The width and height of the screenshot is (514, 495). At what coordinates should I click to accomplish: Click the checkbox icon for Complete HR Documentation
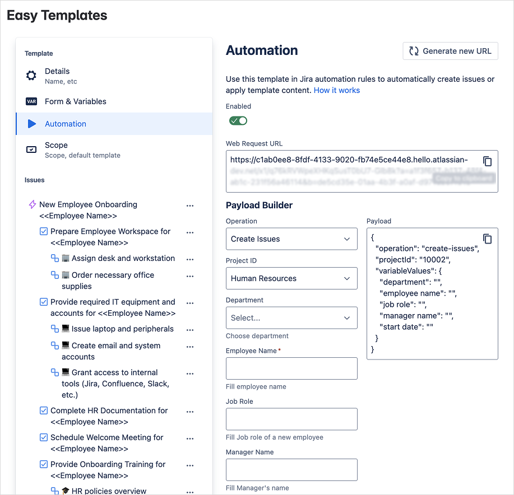pos(44,411)
